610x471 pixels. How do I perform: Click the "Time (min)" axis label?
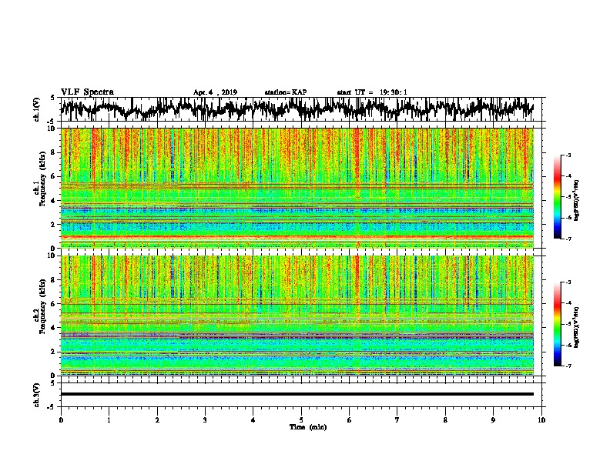point(308,427)
